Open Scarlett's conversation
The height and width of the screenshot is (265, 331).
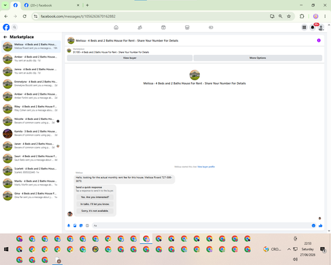point(31,170)
